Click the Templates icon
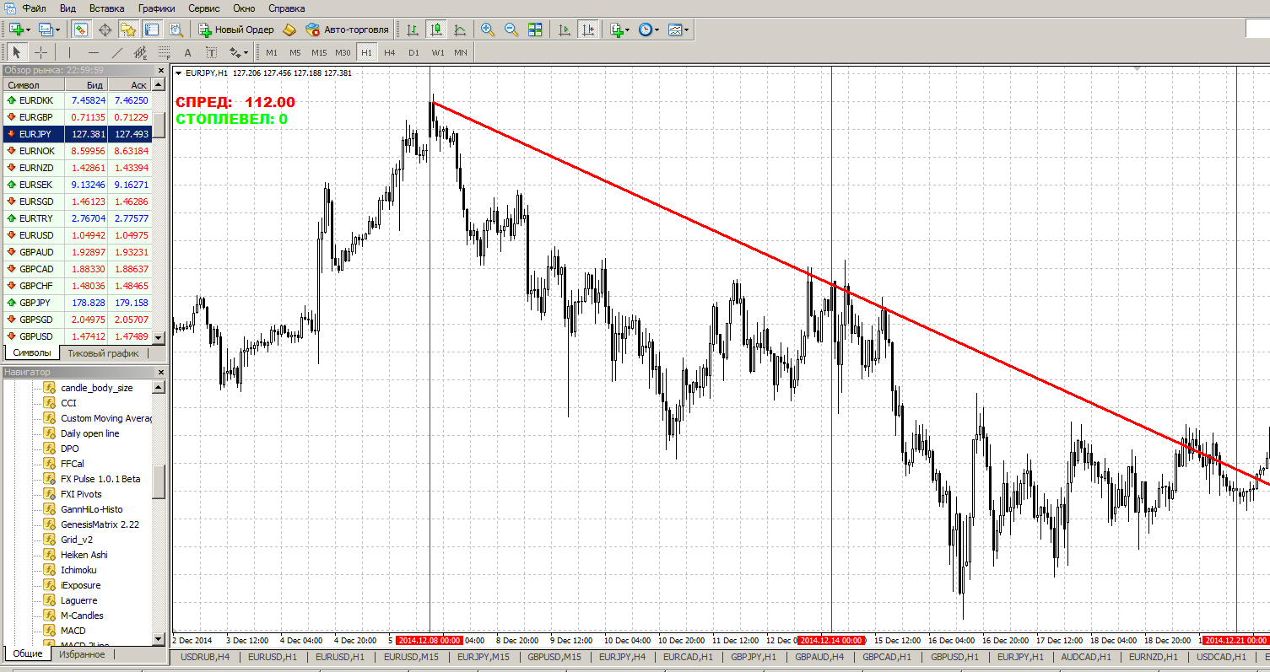1270x672 pixels. tap(675, 30)
